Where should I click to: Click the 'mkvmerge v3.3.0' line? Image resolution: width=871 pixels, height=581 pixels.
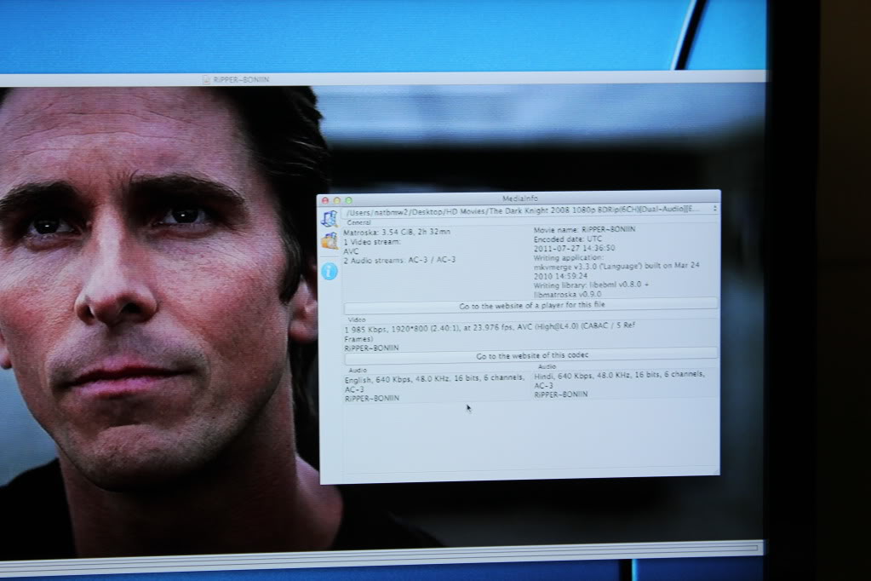[616, 267]
